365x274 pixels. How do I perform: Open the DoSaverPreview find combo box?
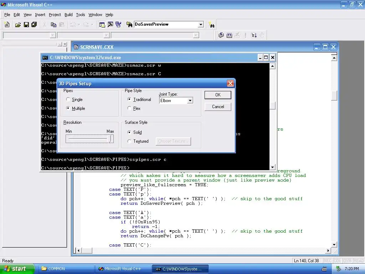coord(201,25)
